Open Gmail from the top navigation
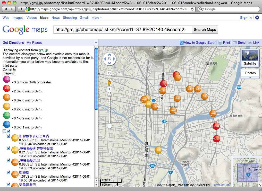The height and width of the screenshot is (191, 262). click(84, 18)
